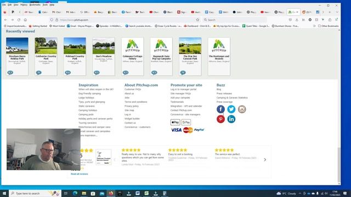
Task: Click the Lodge holidays link
Action: tap(86, 97)
